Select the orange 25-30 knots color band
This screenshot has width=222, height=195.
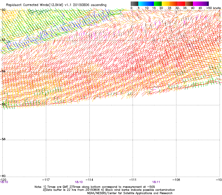point(173,4)
